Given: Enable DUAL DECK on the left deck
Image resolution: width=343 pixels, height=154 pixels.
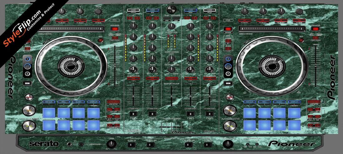Looking at the screenshot, I should (x=27, y=67).
